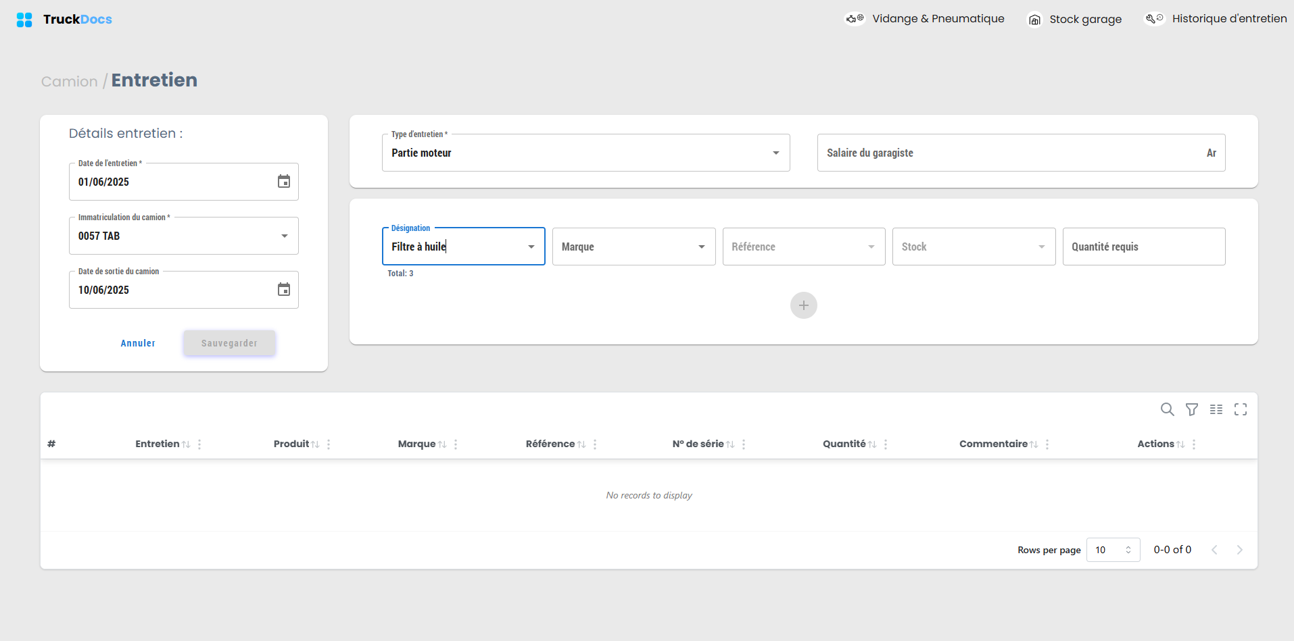Toggle fullscreen table view icon
Viewport: 1294px width, 641px height.
[x=1241, y=409]
